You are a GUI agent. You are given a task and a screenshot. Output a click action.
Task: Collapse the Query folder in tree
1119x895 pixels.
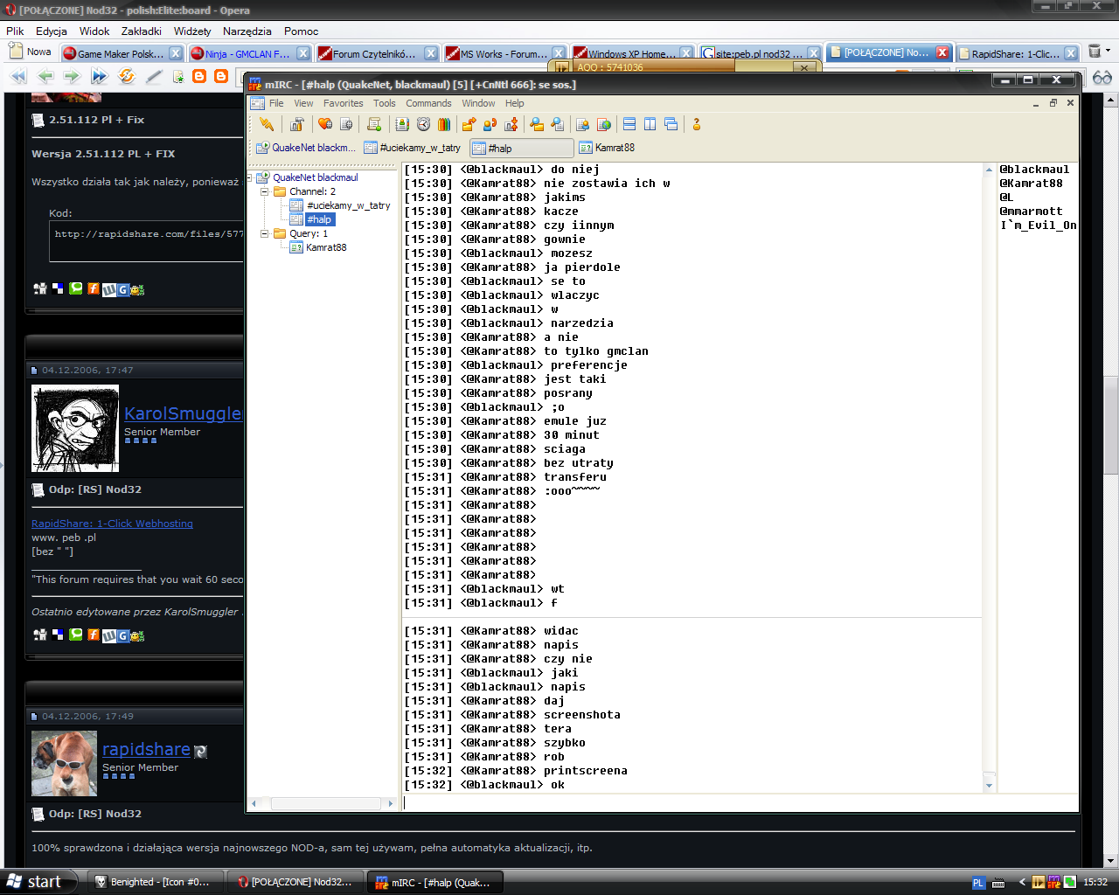point(264,233)
